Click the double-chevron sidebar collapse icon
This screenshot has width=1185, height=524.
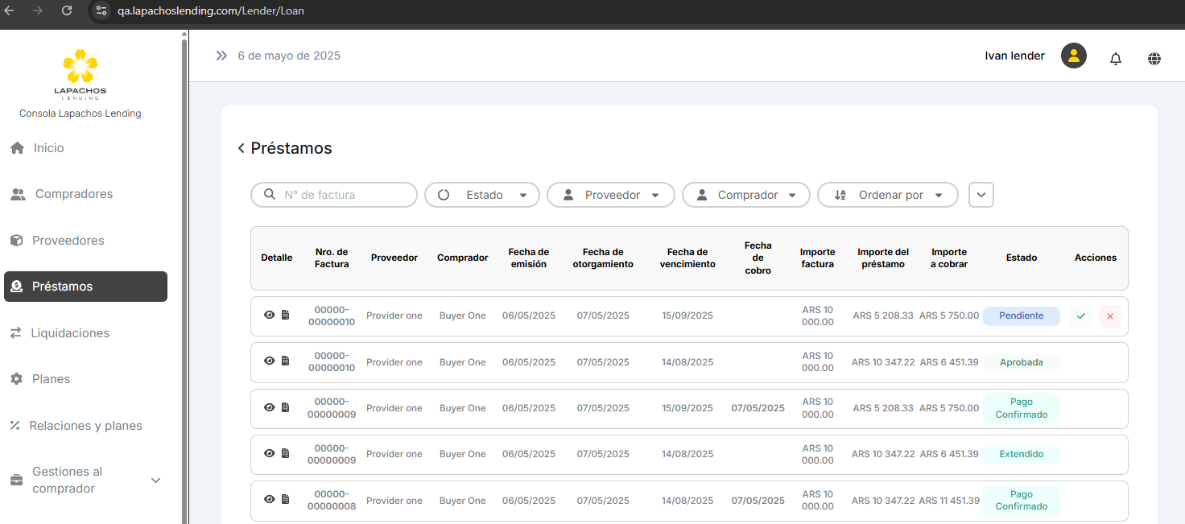221,56
